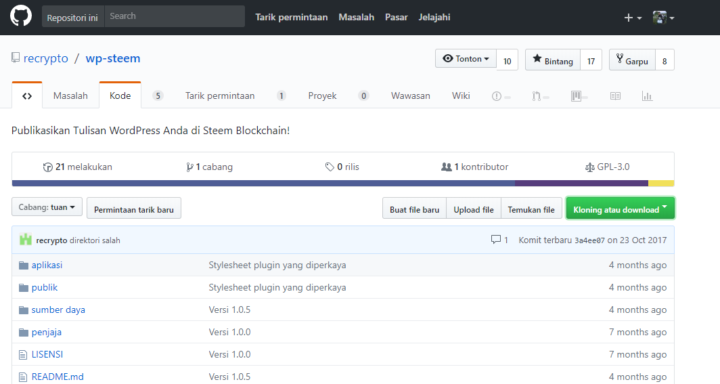Click the blue segment of the language bar
720x384 pixels.
coord(264,184)
